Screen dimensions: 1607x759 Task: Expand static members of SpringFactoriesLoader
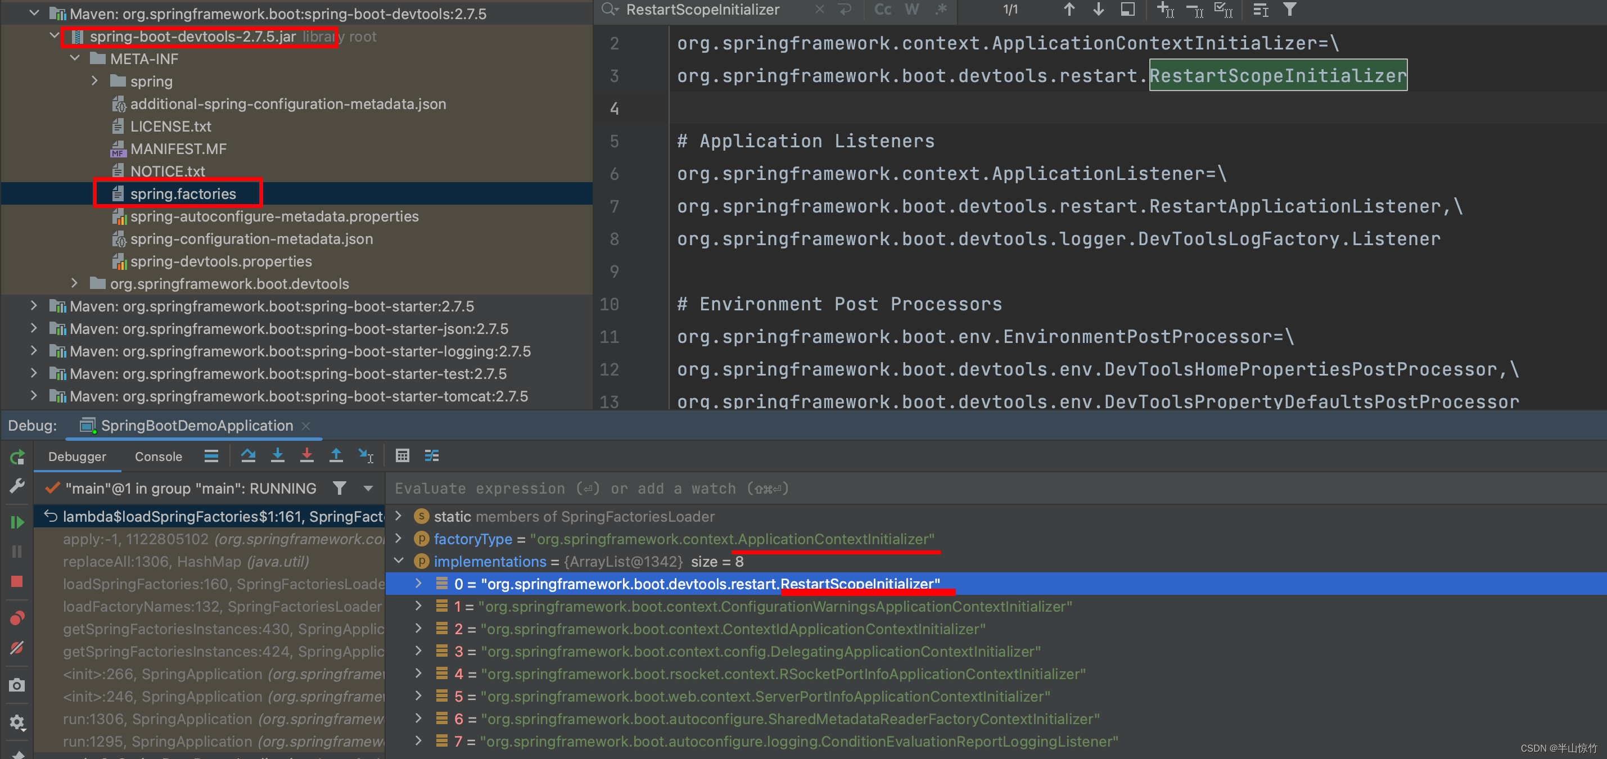pos(399,516)
